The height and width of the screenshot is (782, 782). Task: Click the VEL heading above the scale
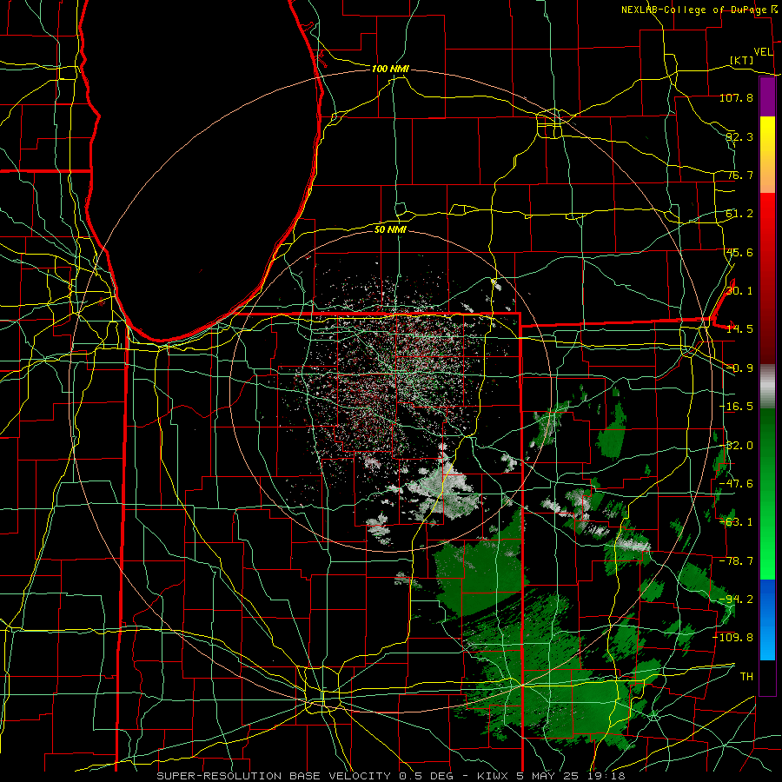pyautogui.click(x=763, y=52)
